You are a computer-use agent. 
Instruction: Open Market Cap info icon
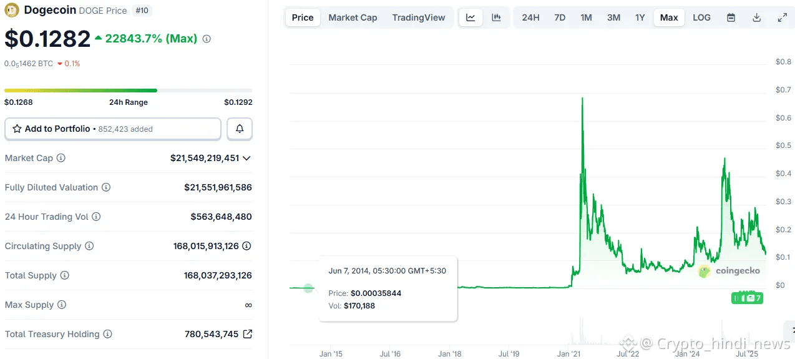click(x=61, y=158)
